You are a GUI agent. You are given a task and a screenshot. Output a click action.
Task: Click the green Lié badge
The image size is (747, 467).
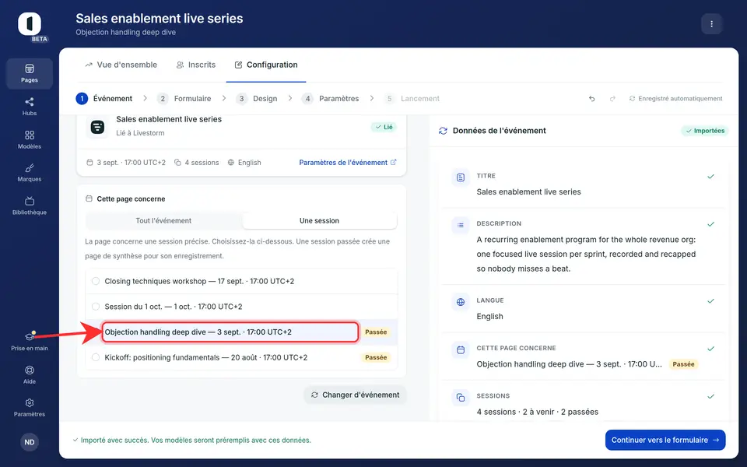pyautogui.click(x=384, y=127)
